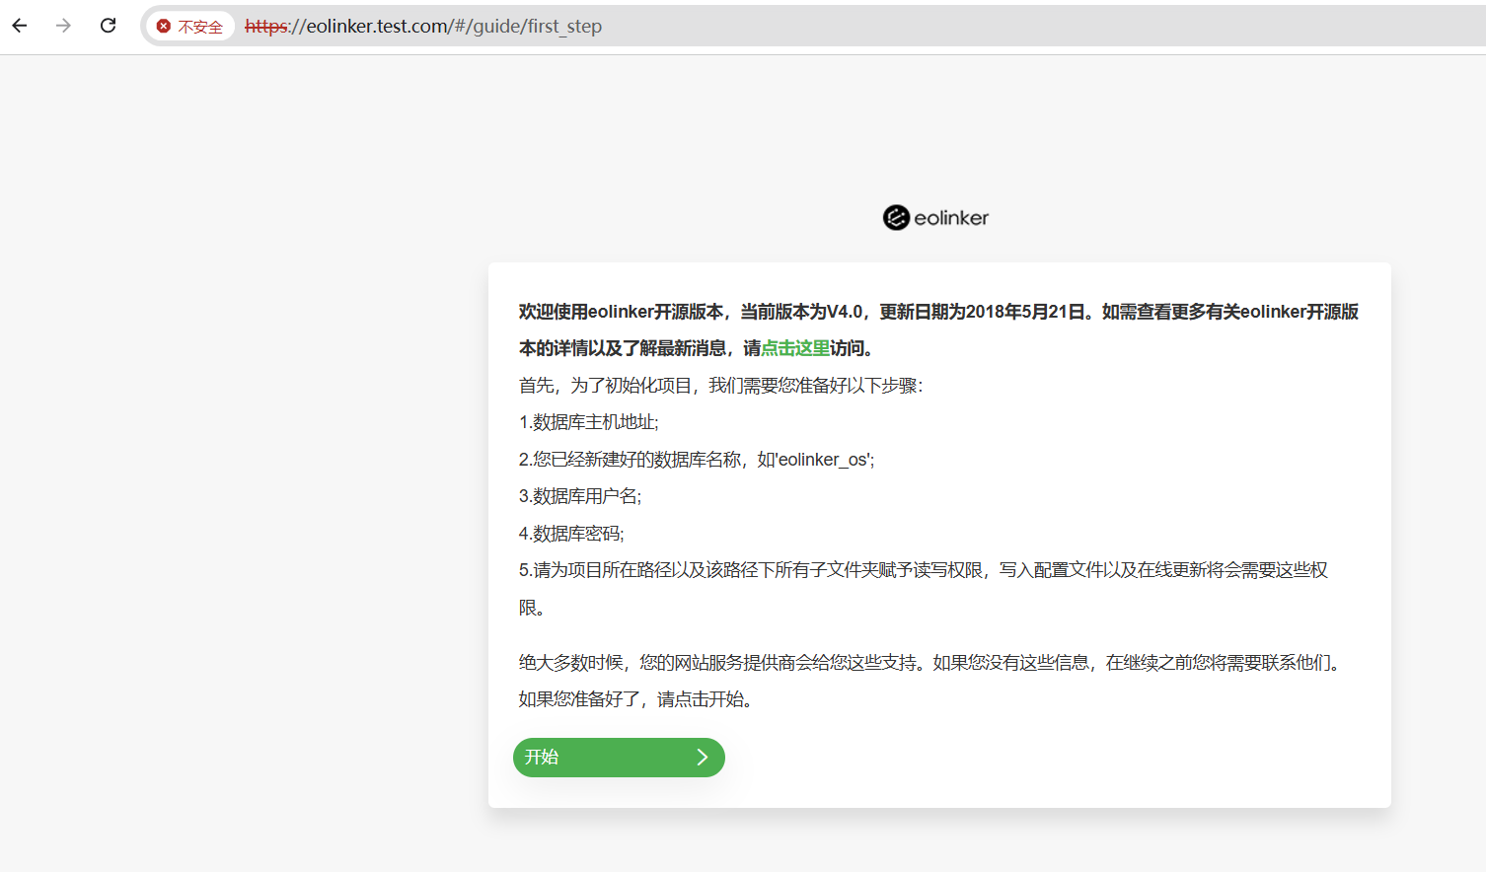Go back with the browser back arrow

pyautogui.click(x=20, y=26)
